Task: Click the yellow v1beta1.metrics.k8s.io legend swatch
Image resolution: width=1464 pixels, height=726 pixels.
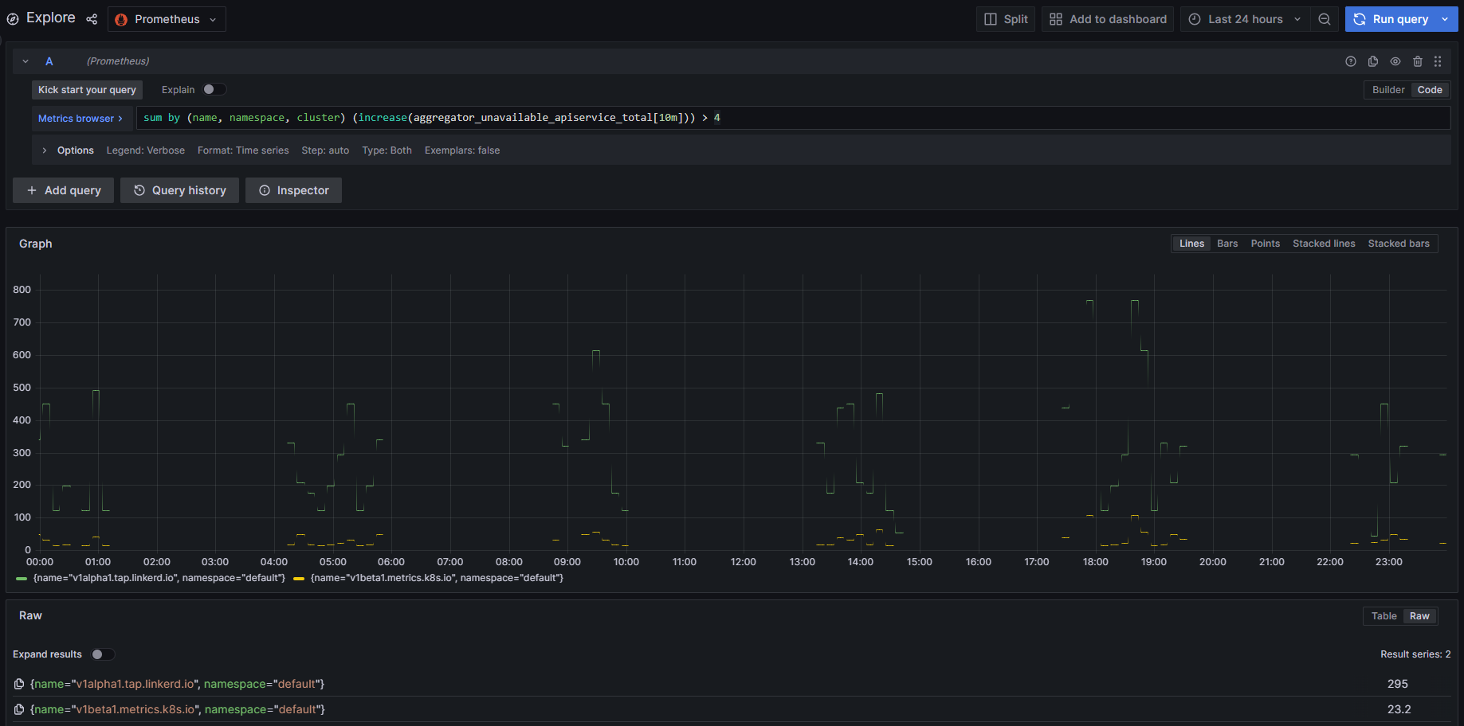Action: click(298, 577)
